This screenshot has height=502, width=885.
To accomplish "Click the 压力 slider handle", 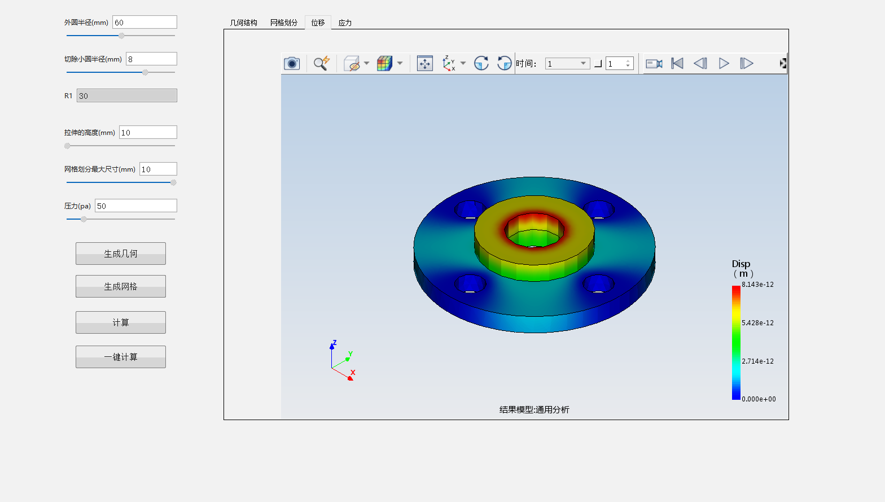I will click(84, 219).
